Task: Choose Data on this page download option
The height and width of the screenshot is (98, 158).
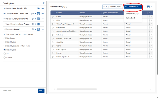Action: [x=133, y=14]
